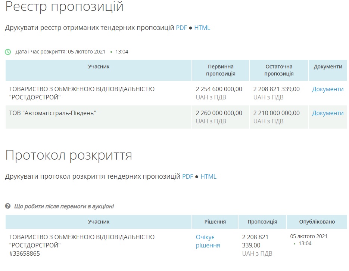Click the Очікує рішення decision link
Screen dimensions: 349x271
[208, 241]
